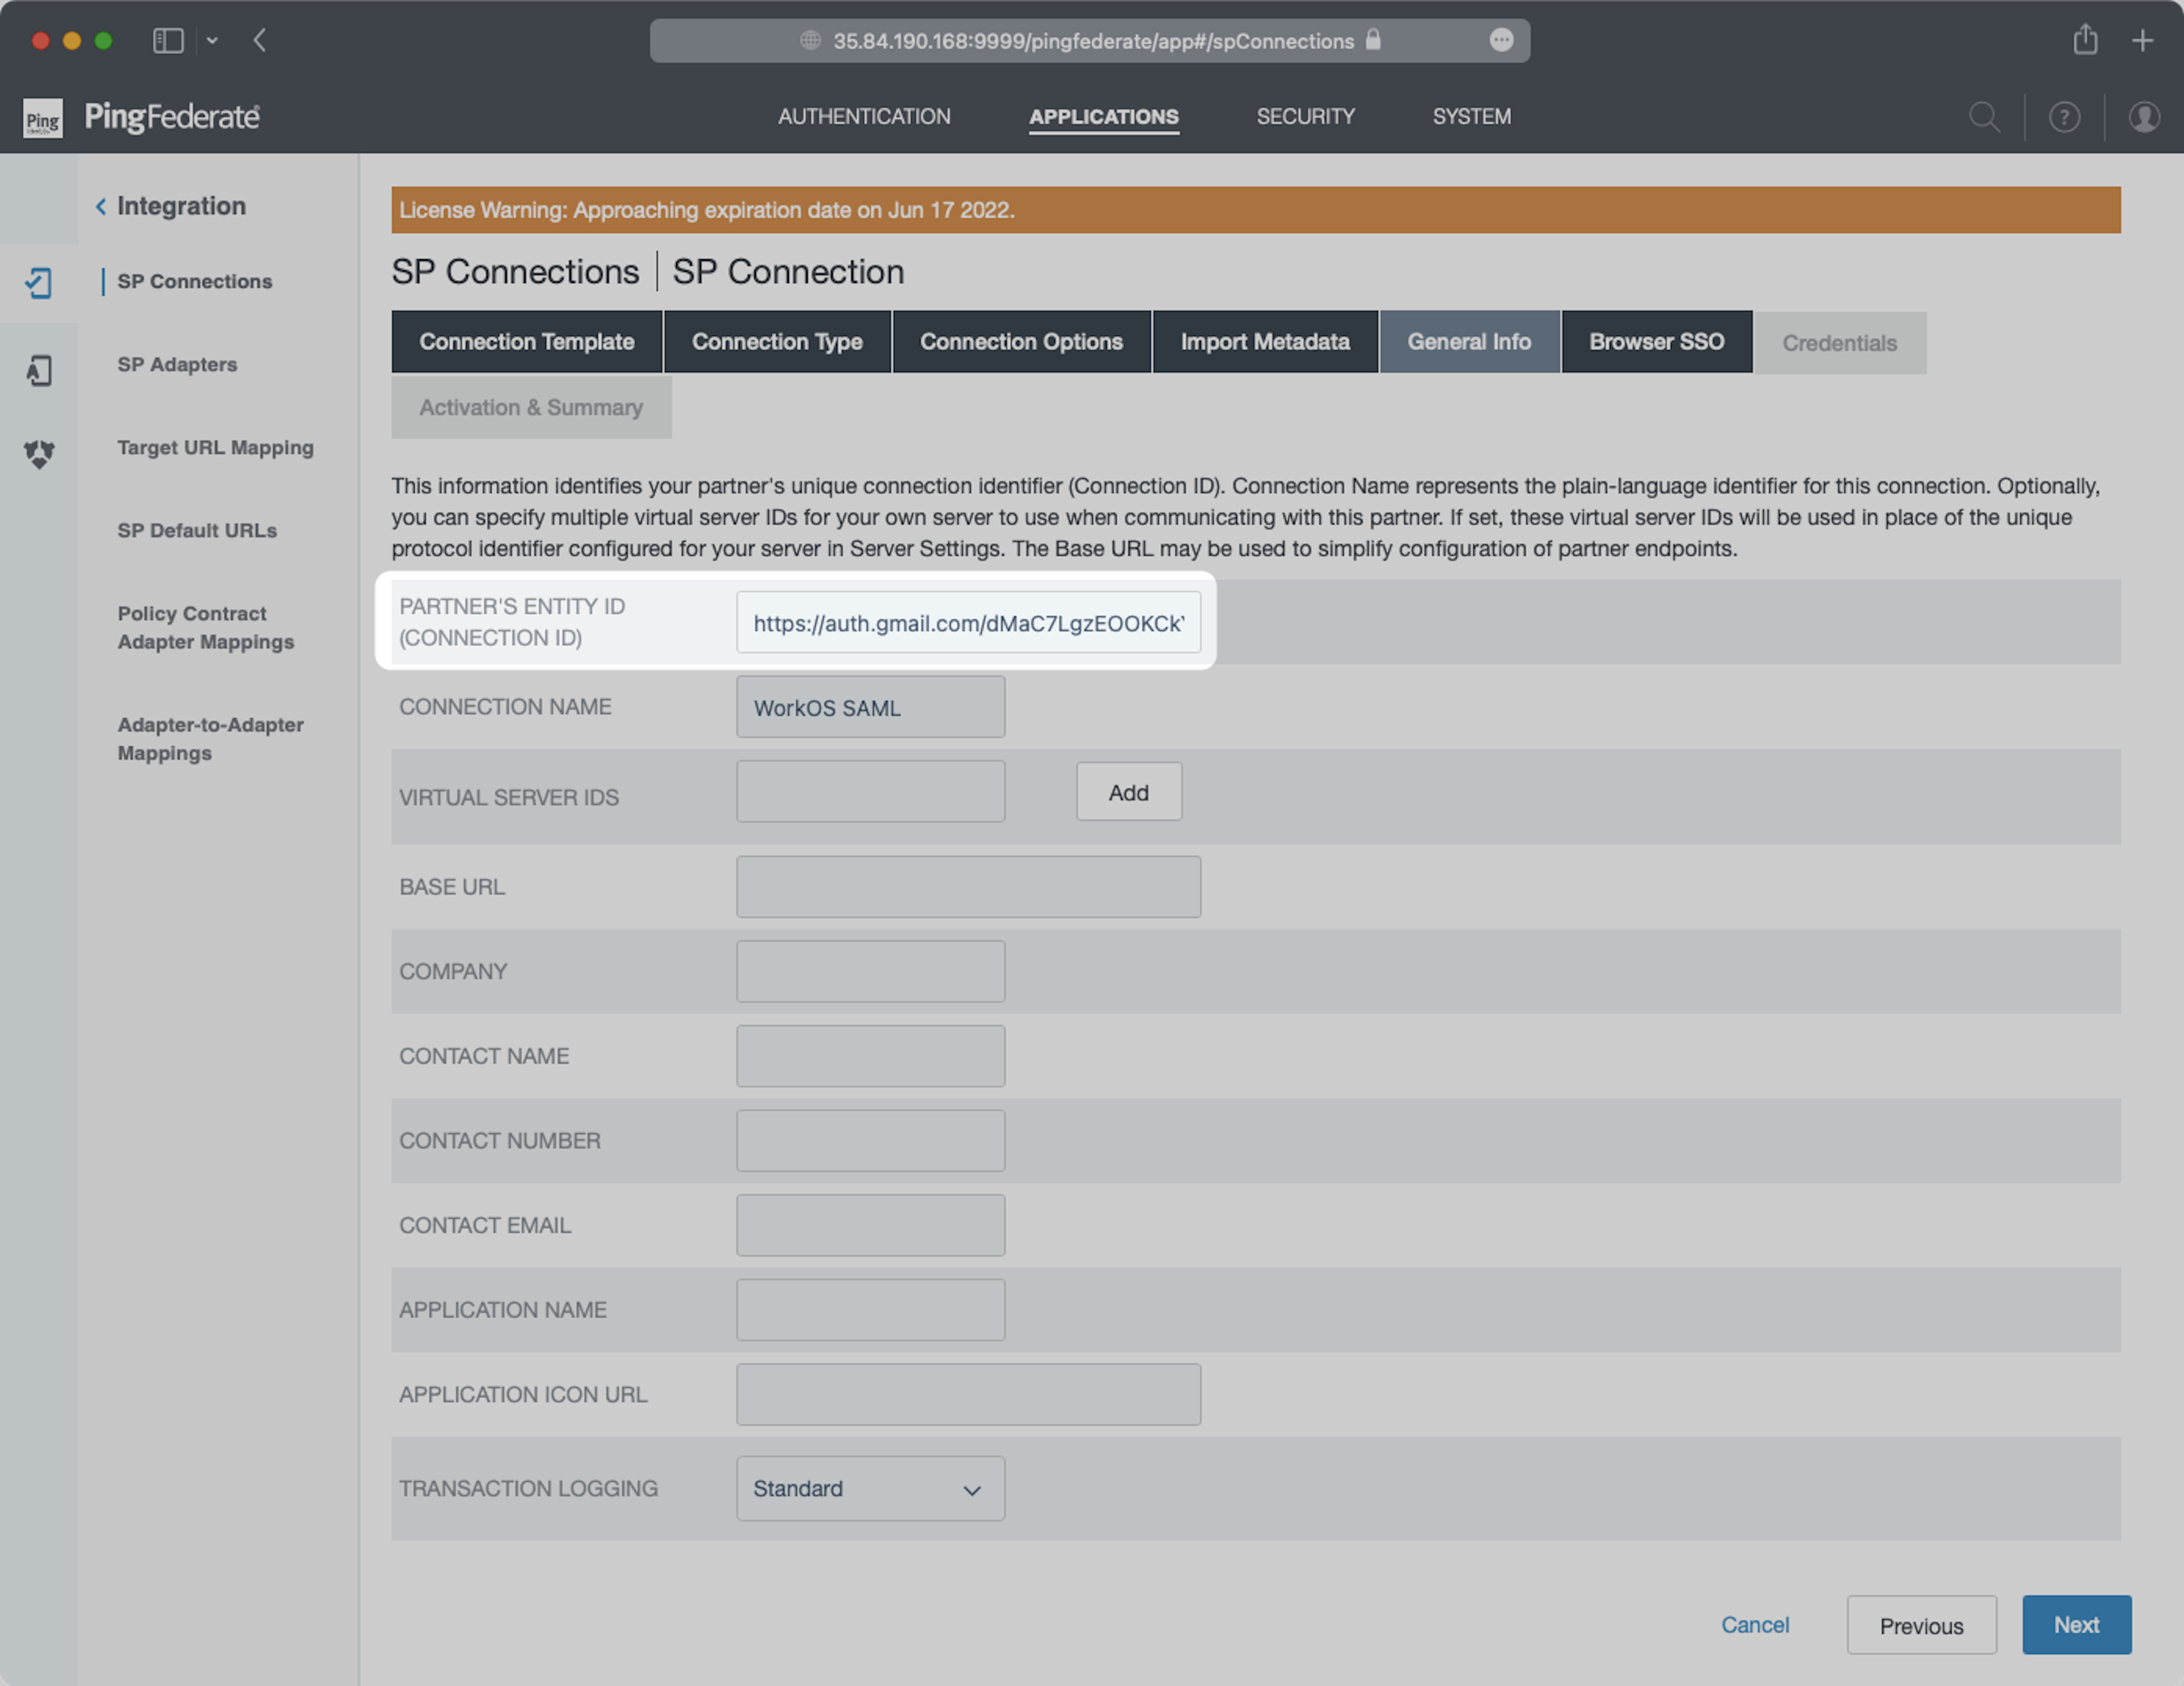The height and width of the screenshot is (1686, 2184).
Task: Click the Target URL Mapping handshake icon
Action: click(39, 454)
